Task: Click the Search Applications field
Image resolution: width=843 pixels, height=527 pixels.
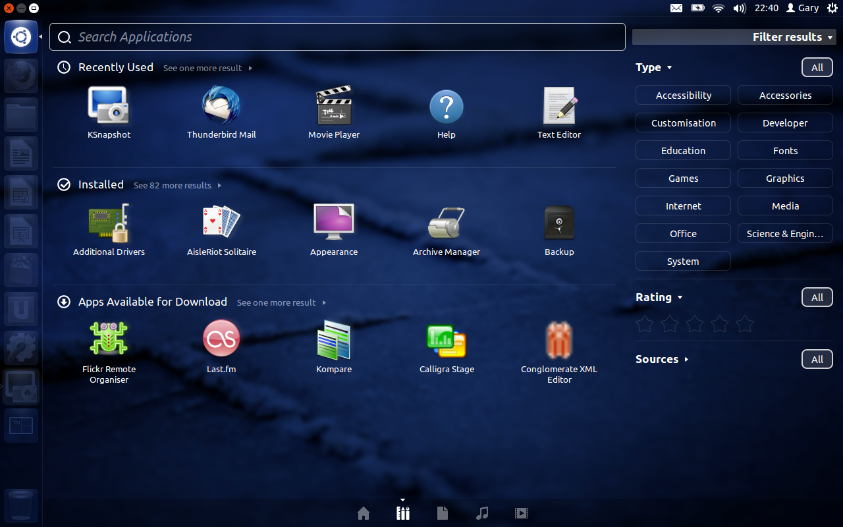Action: tap(337, 37)
